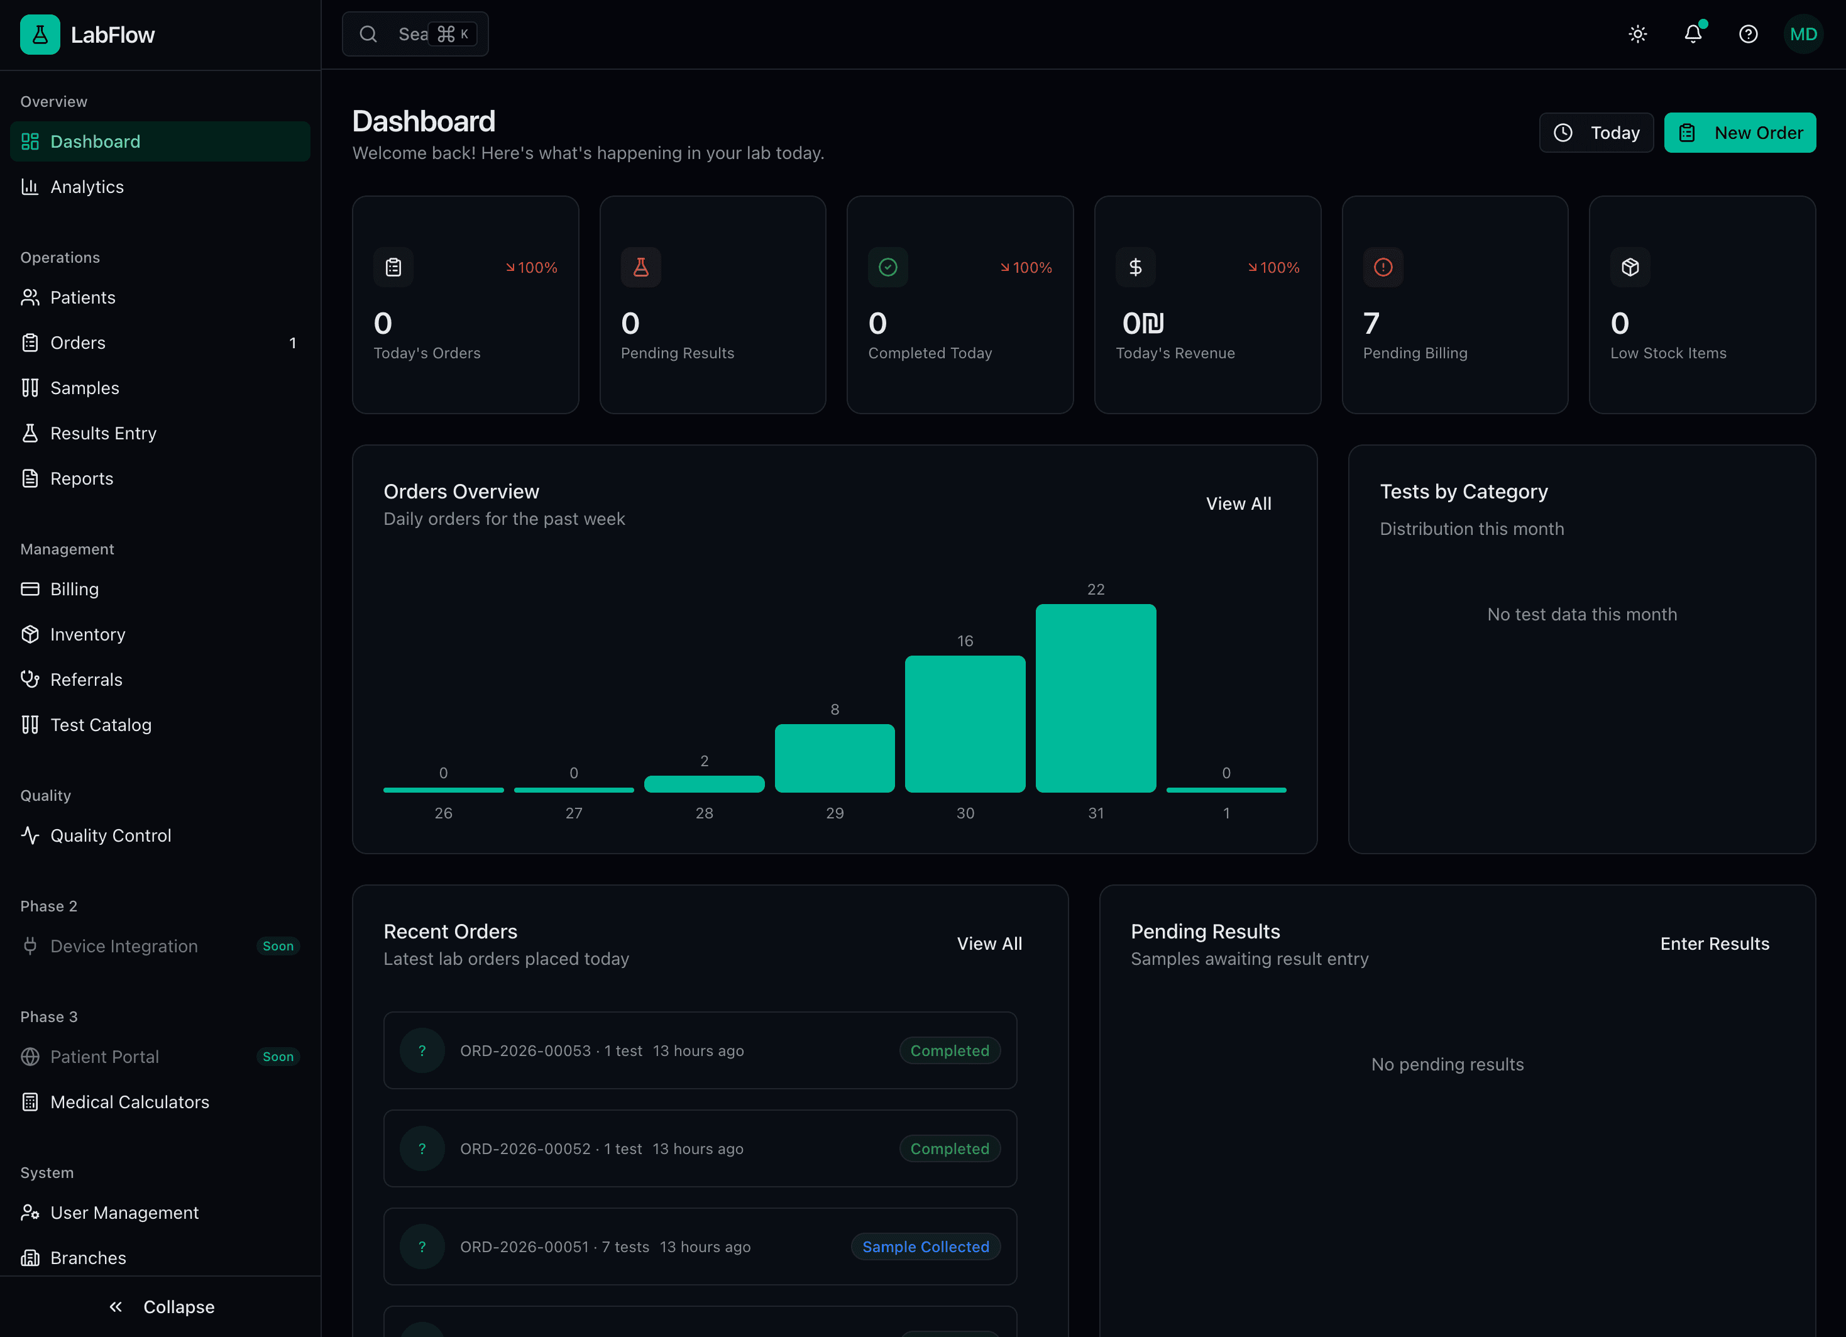The image size is (1846, 1337).
Task: Click the tallest bar for day 31
Action: 1096,696
